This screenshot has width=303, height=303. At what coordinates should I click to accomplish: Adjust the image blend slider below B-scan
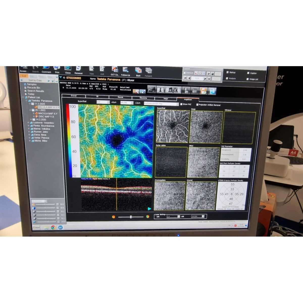(131, 217)
